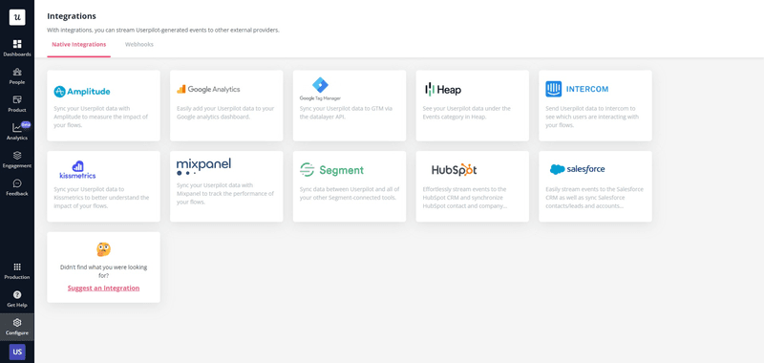Click the Kissmetrics logo

coord(77,170)
